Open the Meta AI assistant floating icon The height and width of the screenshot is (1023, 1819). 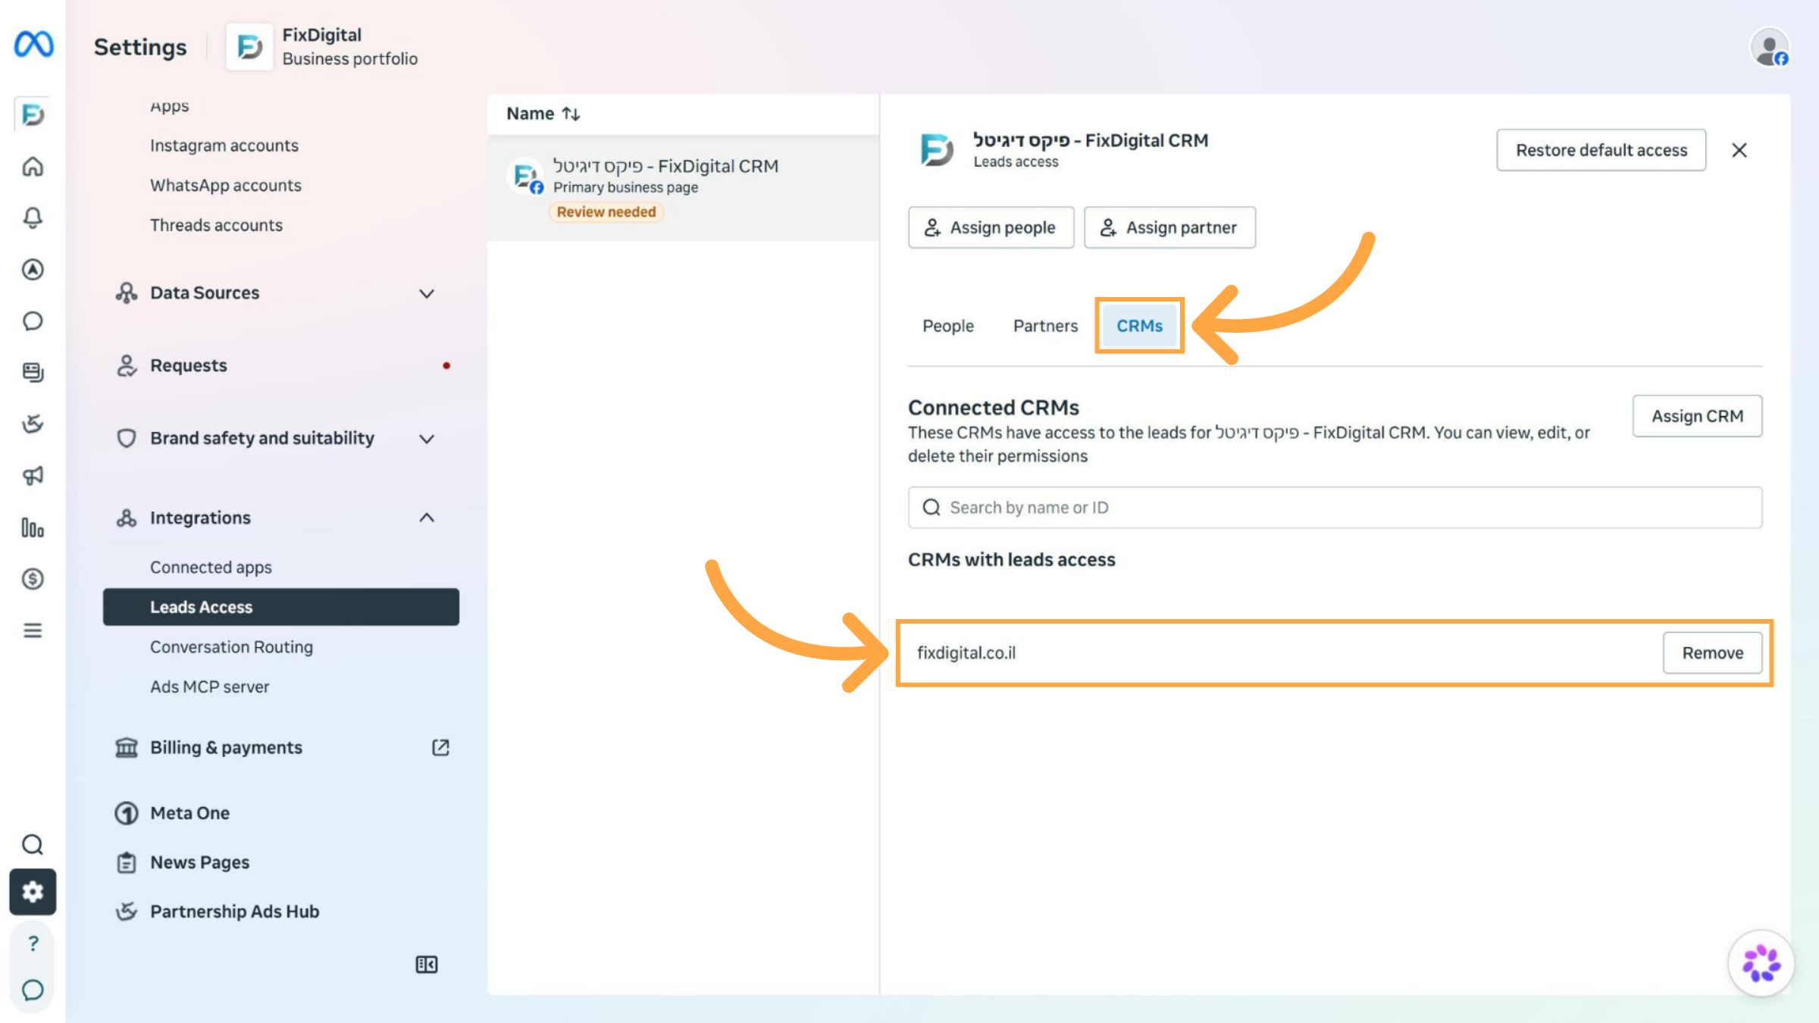point(1761,964)
